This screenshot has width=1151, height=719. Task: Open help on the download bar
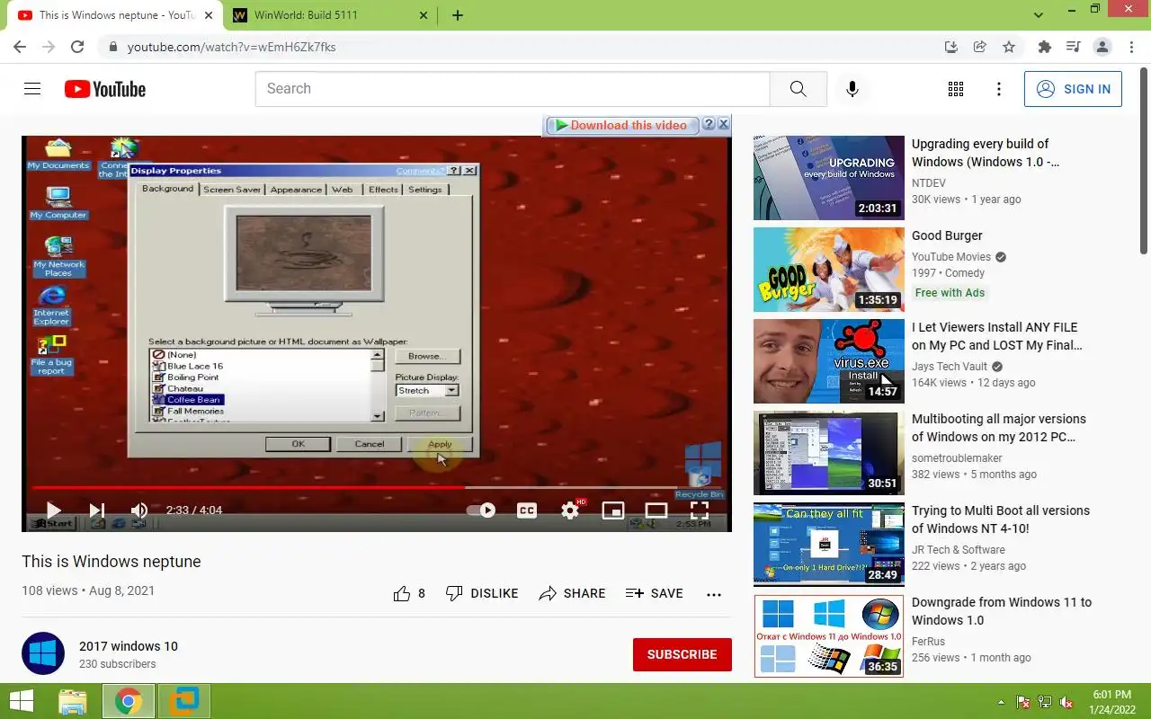pos(709,124)
